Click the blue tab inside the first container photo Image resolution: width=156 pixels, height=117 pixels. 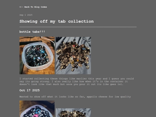click(42, 51)
